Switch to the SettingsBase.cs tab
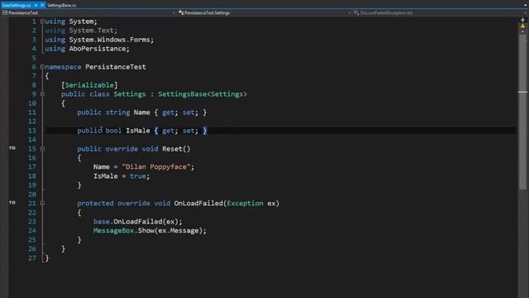 pyautogui.click(x=61, y=5)
